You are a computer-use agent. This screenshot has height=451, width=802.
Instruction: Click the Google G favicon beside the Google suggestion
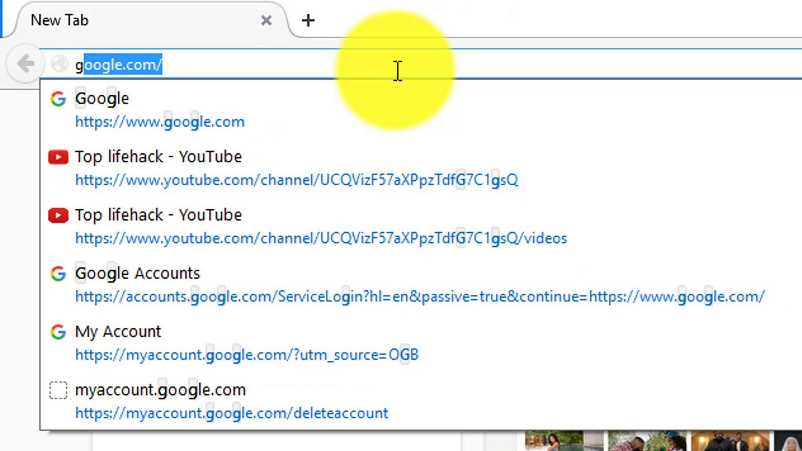coord(58,99)
